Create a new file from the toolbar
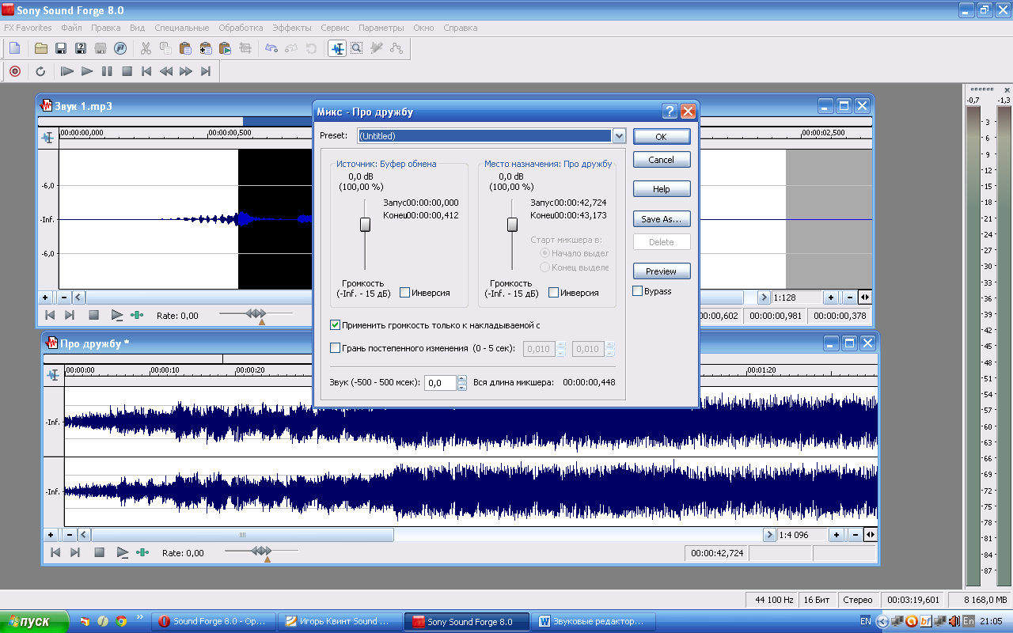Viewport: 1013px width, 633px height. [x=14, y=48]
